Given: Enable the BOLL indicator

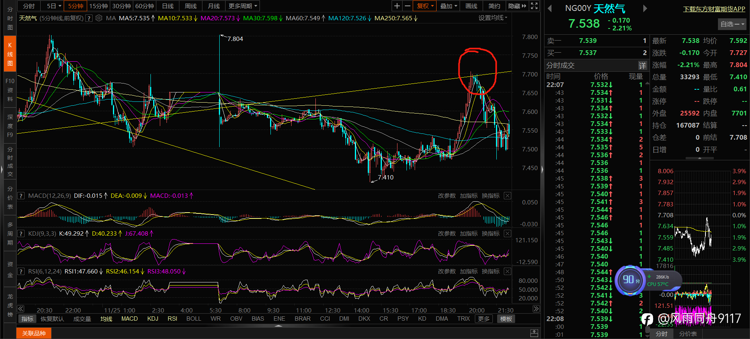Looking at the screenshot, I should (x=194, y=319).
